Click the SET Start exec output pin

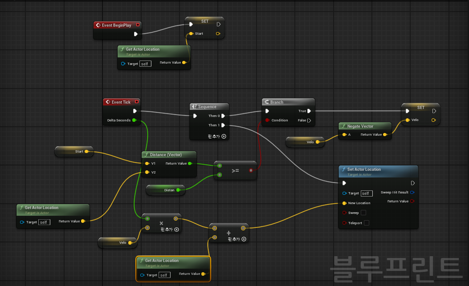click(219, 24)
